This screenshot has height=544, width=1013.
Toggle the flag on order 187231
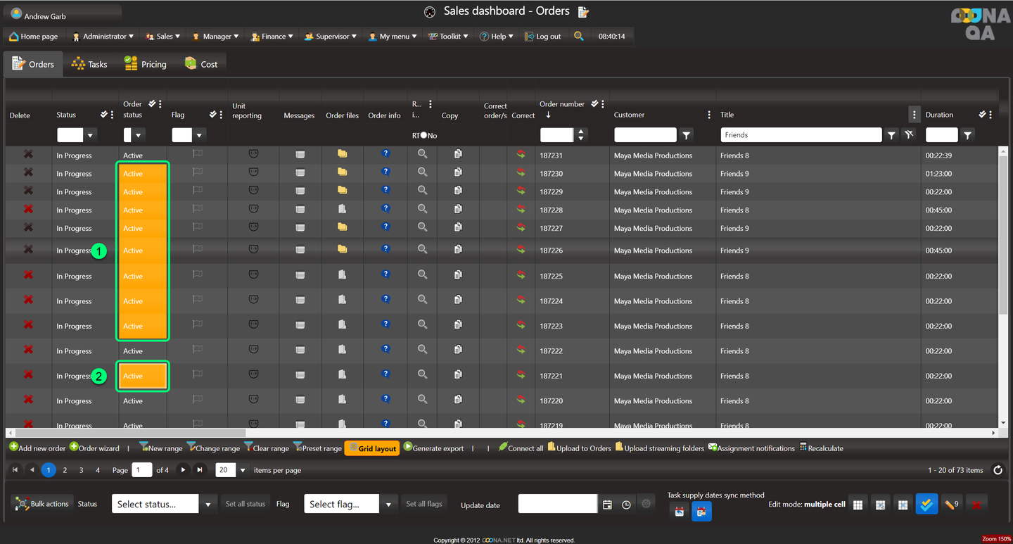[x=198, y=153]
